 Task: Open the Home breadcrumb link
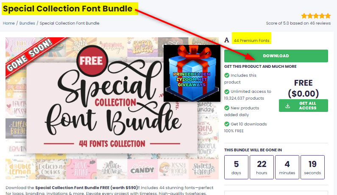[x=9, y=23]
